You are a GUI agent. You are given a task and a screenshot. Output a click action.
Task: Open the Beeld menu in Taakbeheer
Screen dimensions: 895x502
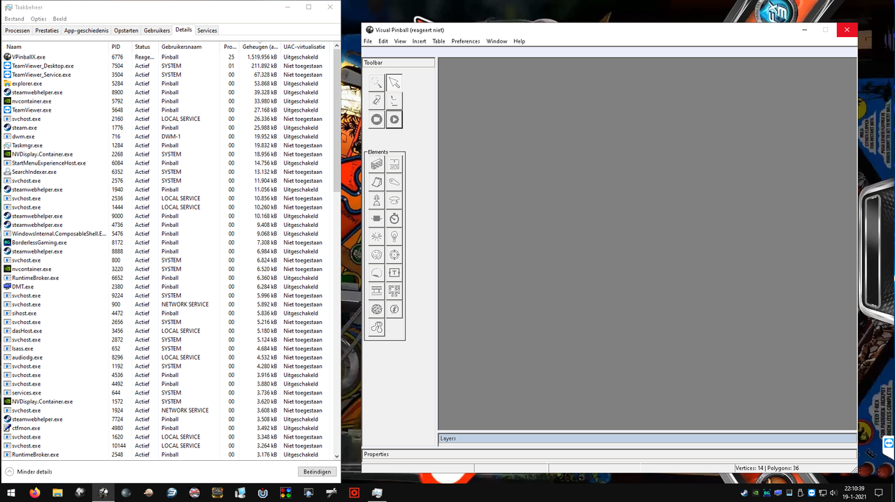click(x=60, y=19)
